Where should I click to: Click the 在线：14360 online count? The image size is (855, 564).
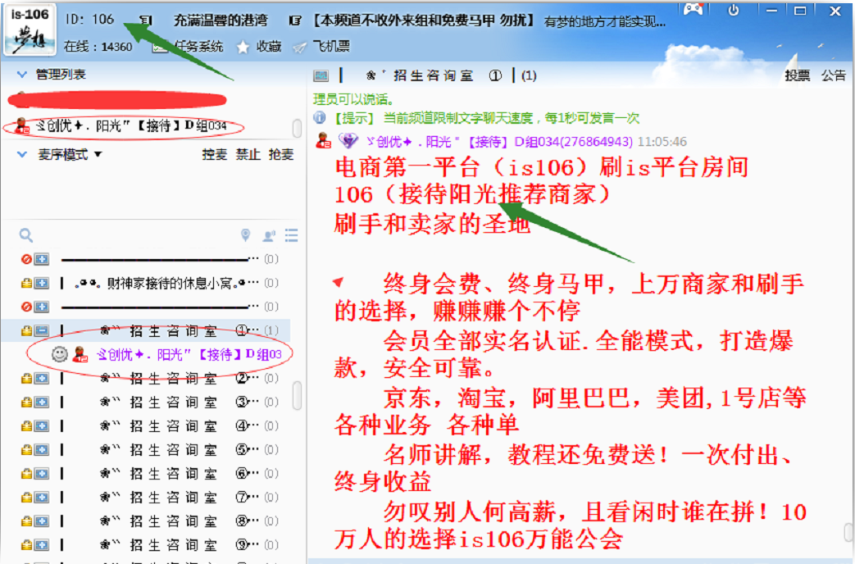click(x=98, y=47)
